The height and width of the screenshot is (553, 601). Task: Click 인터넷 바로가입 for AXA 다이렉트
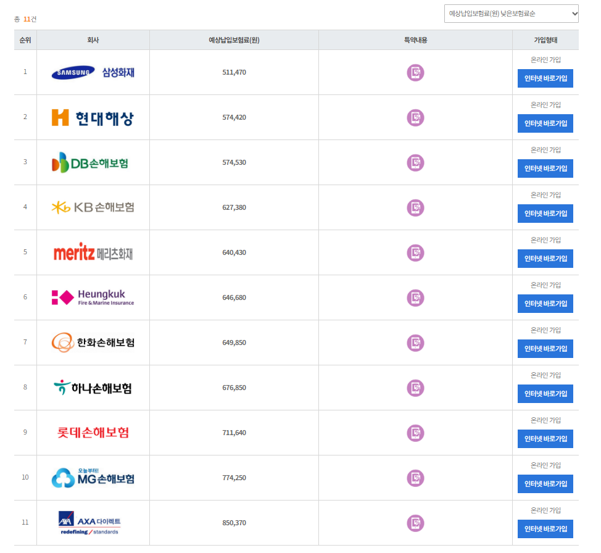(545, 529)
